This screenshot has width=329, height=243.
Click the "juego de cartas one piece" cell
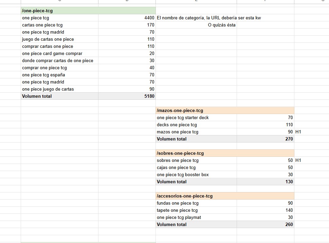click(x=60, y=39)
